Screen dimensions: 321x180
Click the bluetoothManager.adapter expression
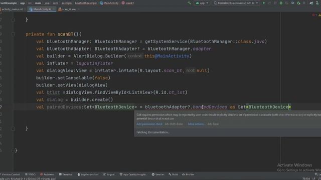pos(180,49)
